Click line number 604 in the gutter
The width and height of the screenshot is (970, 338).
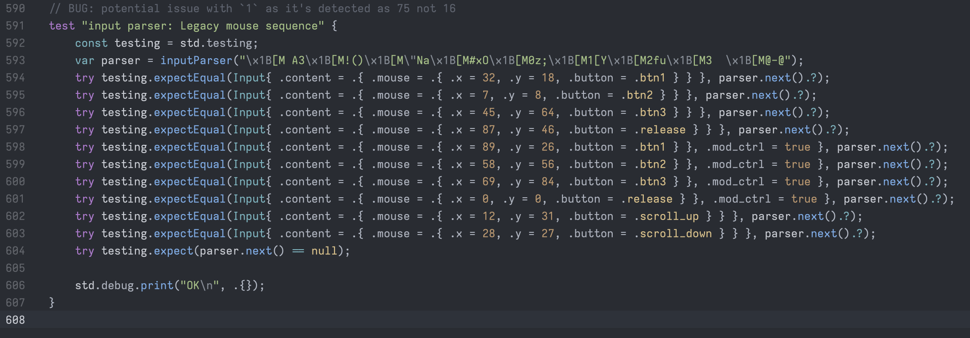tap(16, 251)
